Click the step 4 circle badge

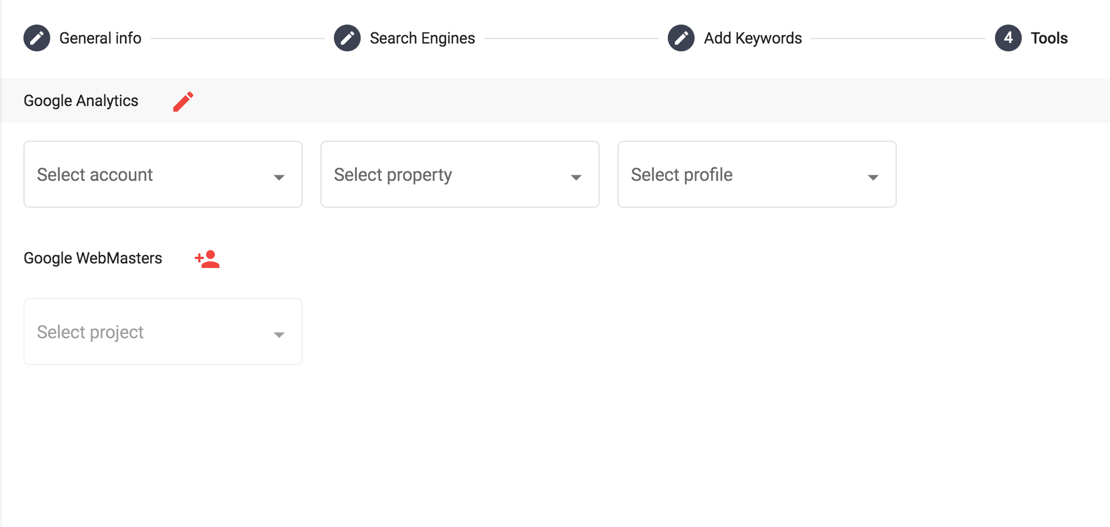[1008, 38]
